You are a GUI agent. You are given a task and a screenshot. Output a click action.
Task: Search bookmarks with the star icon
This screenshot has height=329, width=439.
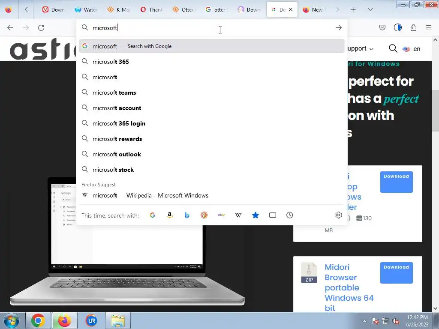click(256, 215)
